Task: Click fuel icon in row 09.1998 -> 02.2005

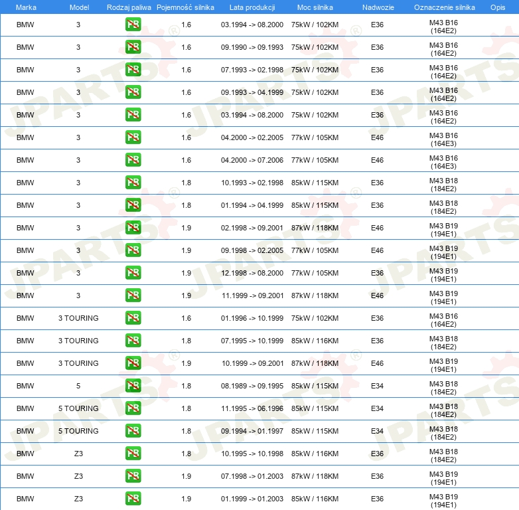Action: pos(133,250)
